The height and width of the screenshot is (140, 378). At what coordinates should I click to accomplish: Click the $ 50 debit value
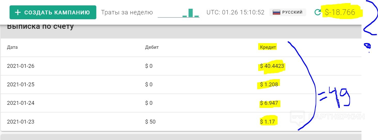tap(150, 122)
